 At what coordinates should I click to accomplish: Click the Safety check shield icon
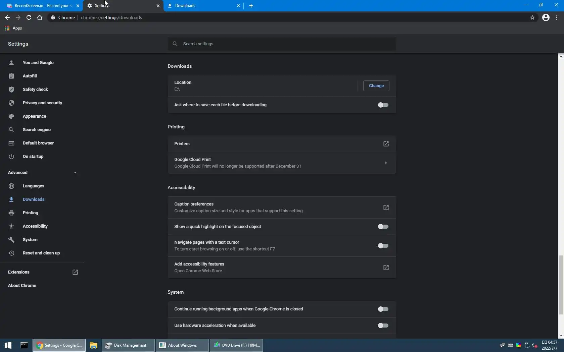[x=11, y=90]
